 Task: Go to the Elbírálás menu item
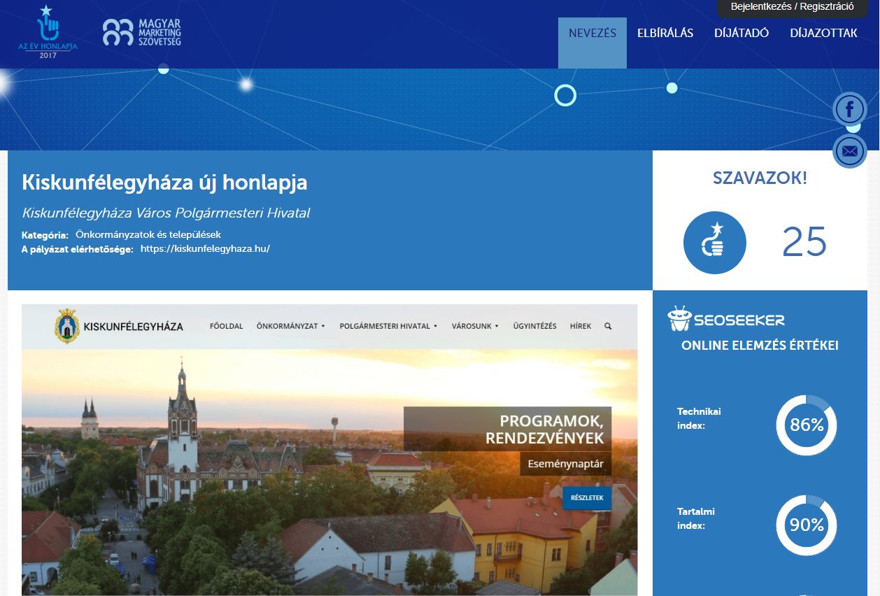pos(665,34)
